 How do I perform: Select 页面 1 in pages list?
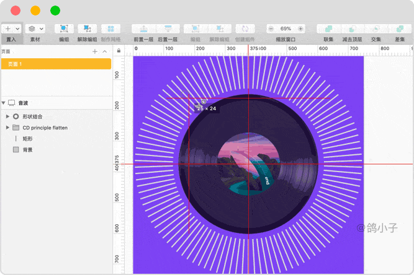(56, 64)
